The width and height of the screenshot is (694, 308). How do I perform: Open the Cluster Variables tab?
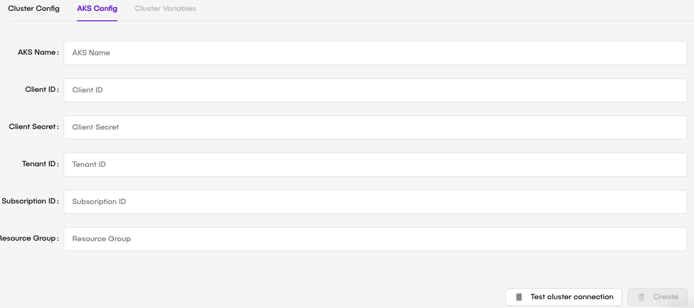pyautogui.click(x=166, y=9)
